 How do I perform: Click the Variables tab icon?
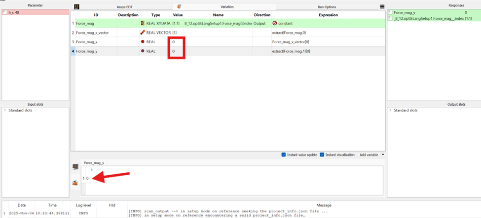180,6
